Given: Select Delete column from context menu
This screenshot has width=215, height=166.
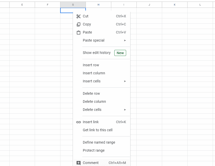Looking at the screenshot, I should click(x=94, y=102).
